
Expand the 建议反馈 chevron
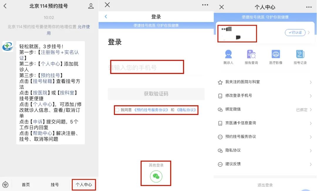pos(311,164)
